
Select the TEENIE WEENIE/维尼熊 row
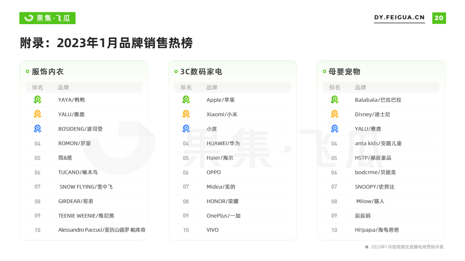pos(84,216)
